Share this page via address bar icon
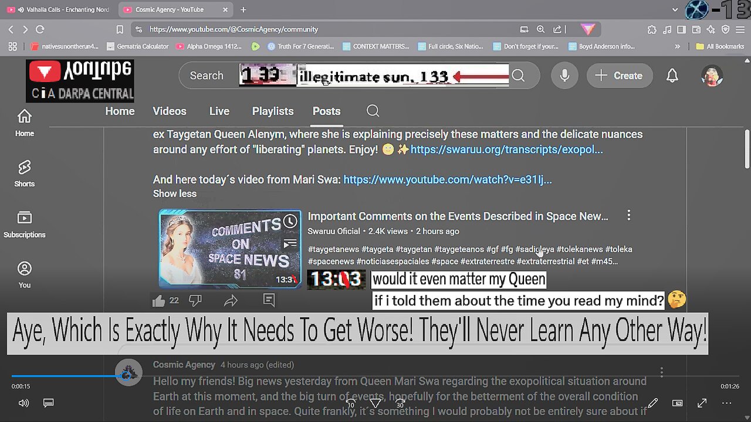This screenshot has width=751, height=422. tap(557, 29)
